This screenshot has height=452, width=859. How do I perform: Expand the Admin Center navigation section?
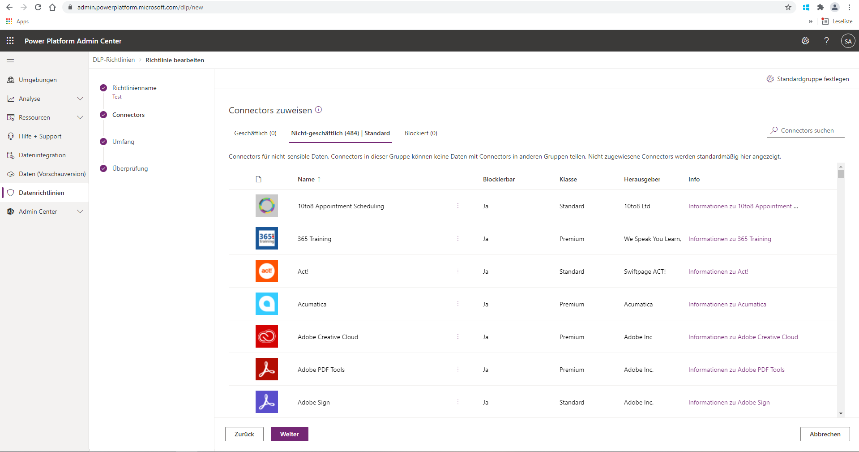pyautogui.click(x=80, y=211)
